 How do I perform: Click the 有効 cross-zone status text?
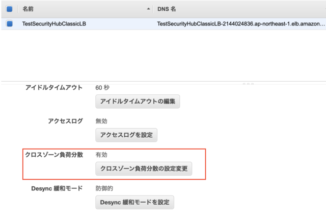click(101, 155)
